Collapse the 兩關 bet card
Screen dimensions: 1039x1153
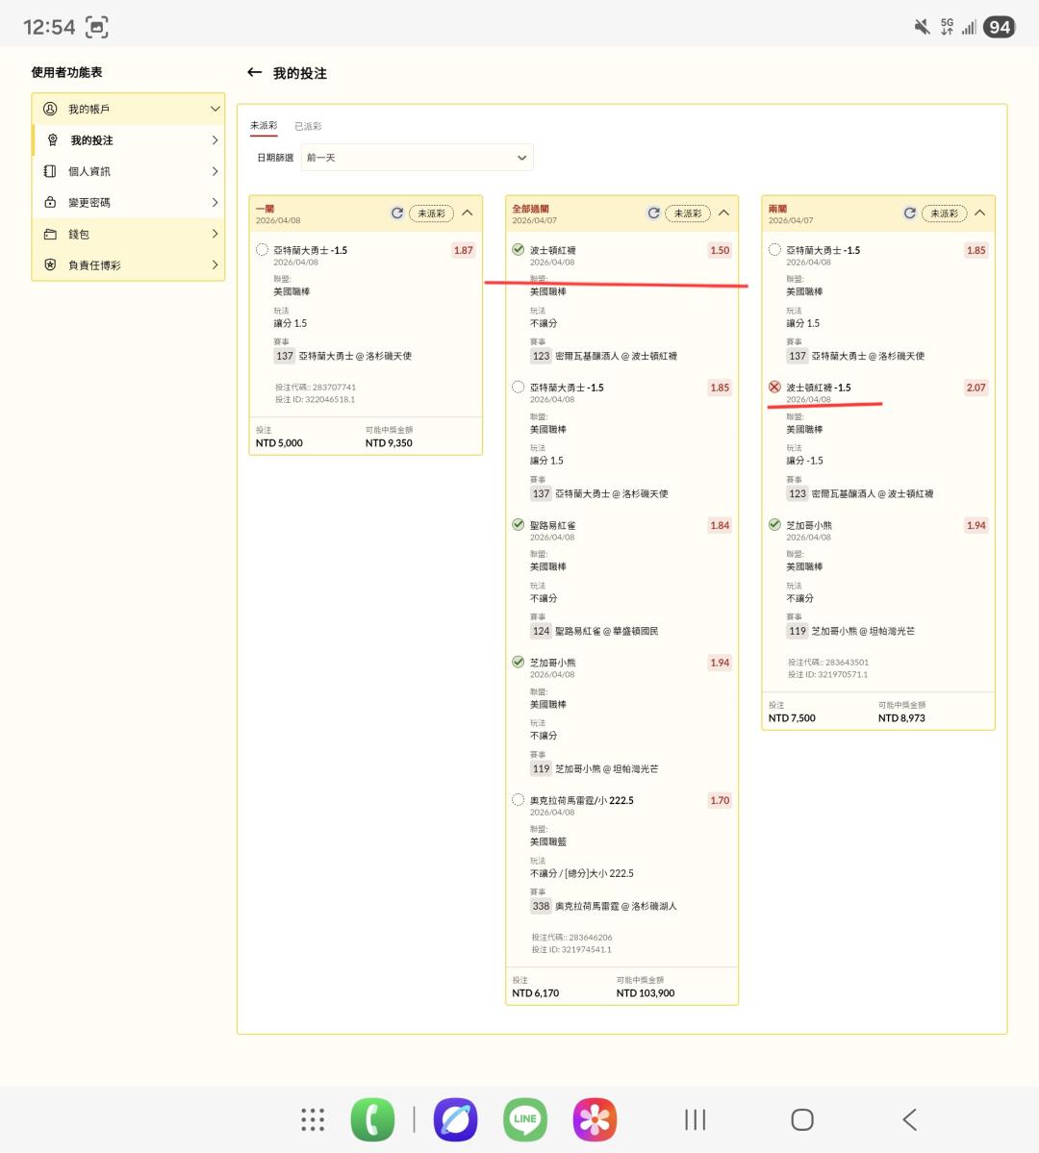coord(979,213)
